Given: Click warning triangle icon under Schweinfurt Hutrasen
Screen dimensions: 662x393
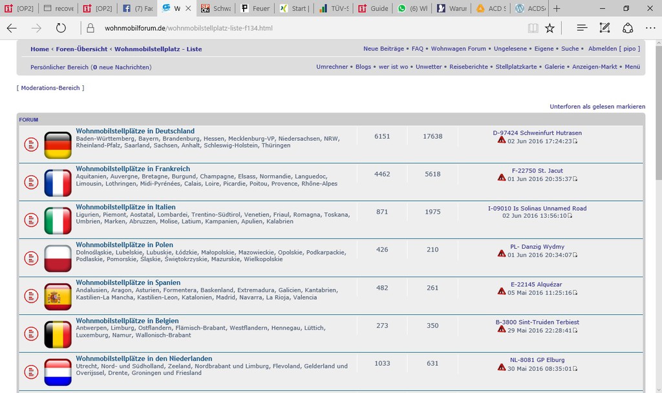Looking at the screenshot, I should pos(502,140).
